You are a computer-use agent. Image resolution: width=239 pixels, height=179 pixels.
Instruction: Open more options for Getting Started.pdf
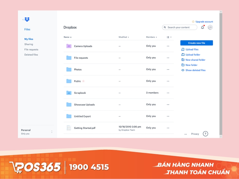tap(168, 128)
